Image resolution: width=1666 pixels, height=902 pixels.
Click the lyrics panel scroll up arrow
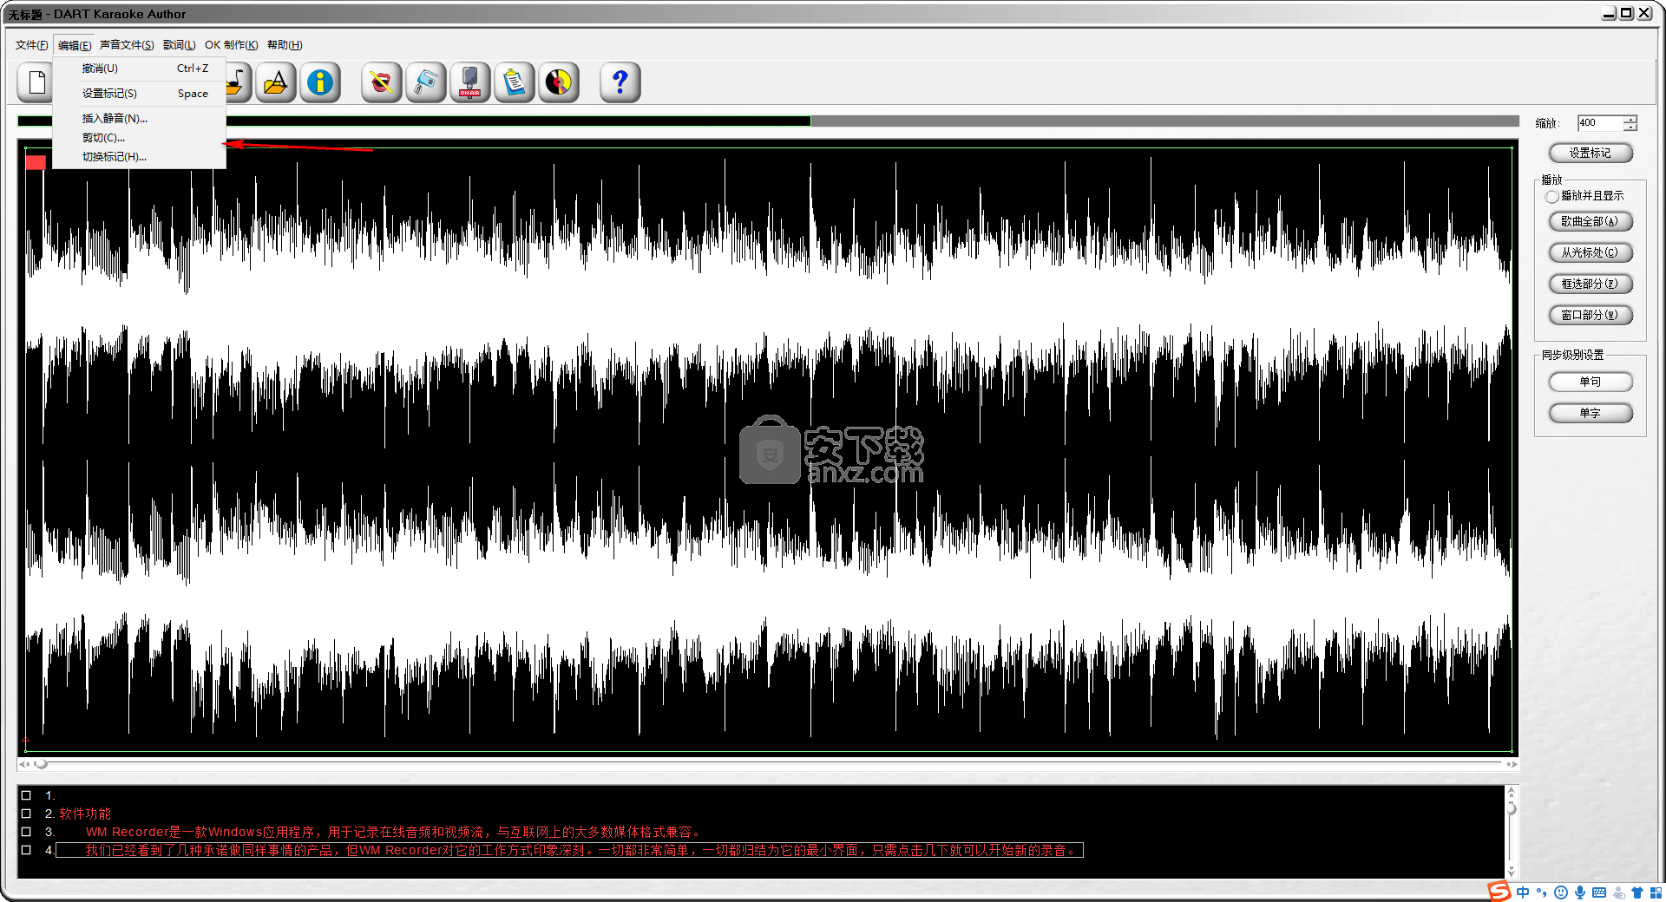(1511, 792)
